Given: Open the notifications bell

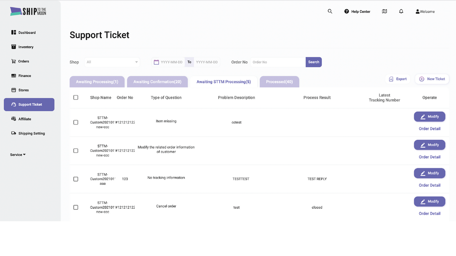Looking at the screenshot, I should tap(401, 11).
